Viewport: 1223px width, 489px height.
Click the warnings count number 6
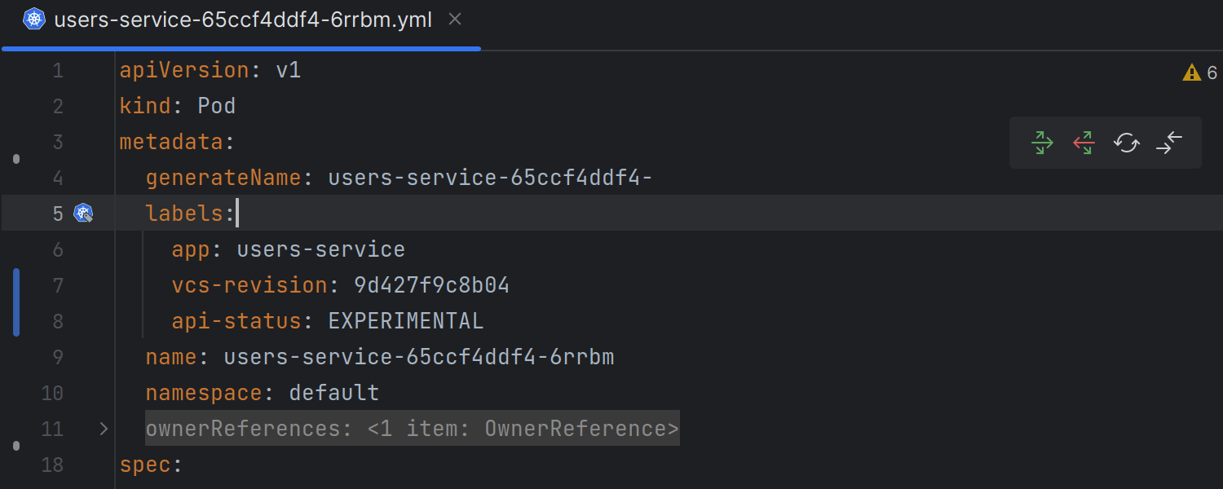(1212, 73)
